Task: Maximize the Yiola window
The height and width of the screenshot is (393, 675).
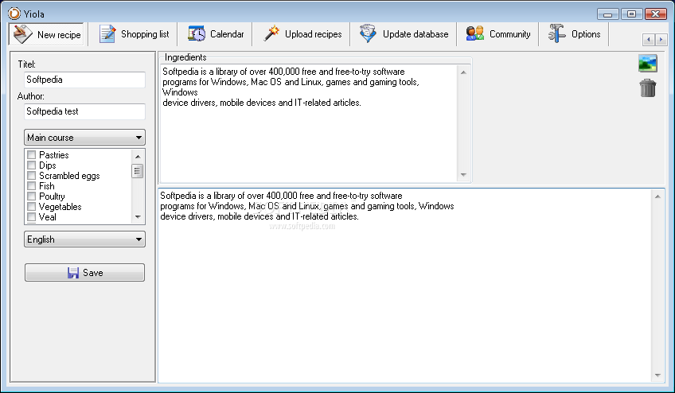Action: pyautogui.click(x=631, y=14)
